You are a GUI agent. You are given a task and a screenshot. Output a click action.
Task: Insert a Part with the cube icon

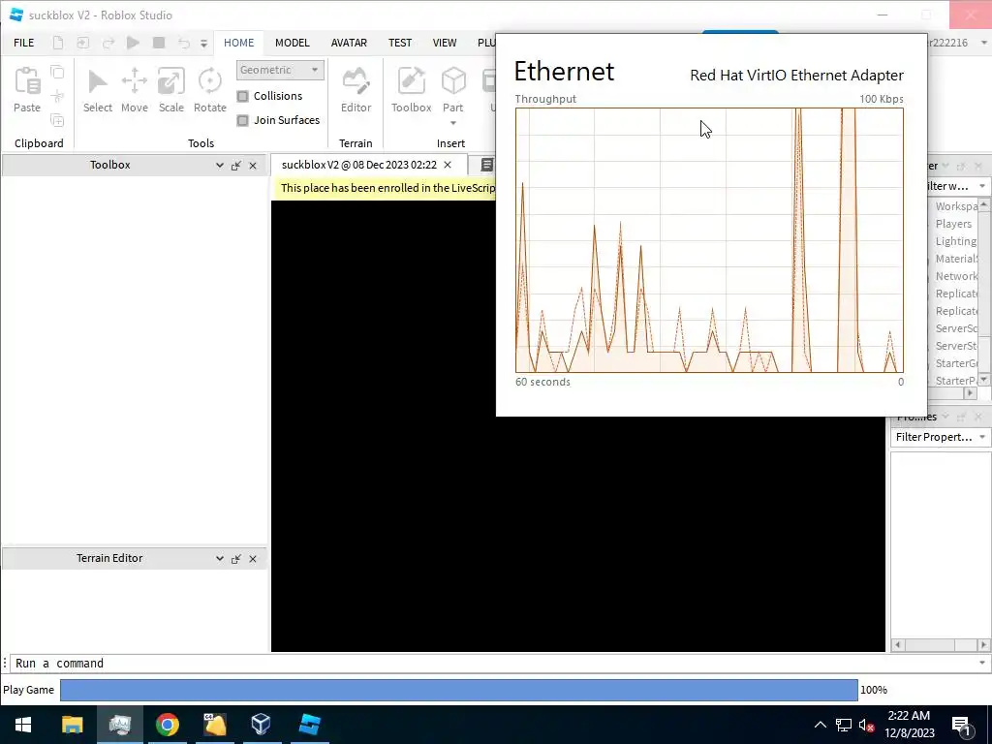[x=453, y=82]
